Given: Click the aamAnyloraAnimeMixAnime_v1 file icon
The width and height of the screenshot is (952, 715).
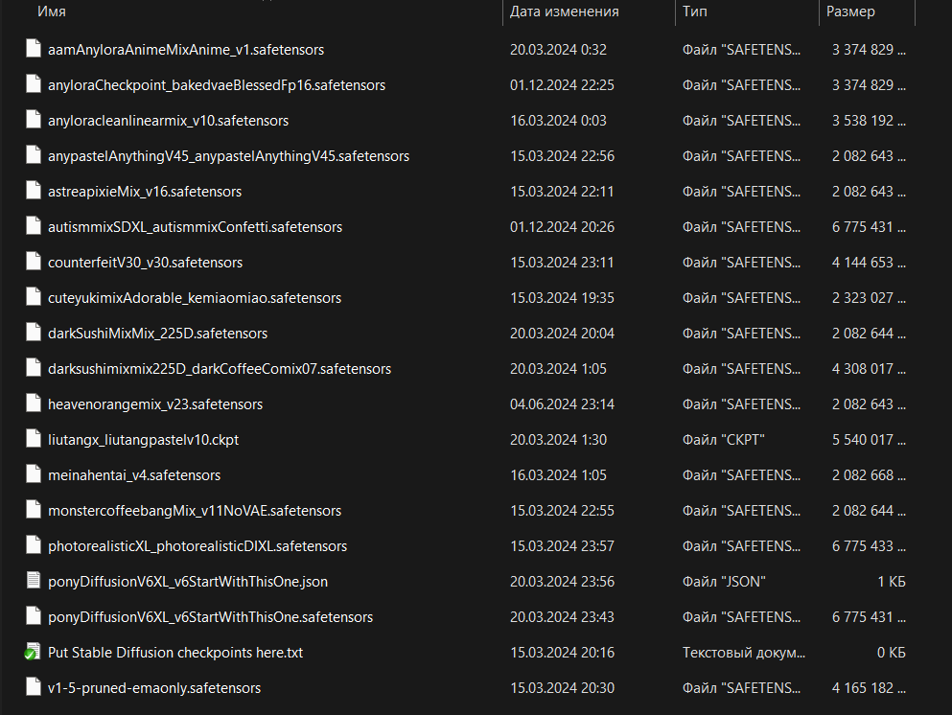Looking at the screenshot, I should [x=34, y=49].
